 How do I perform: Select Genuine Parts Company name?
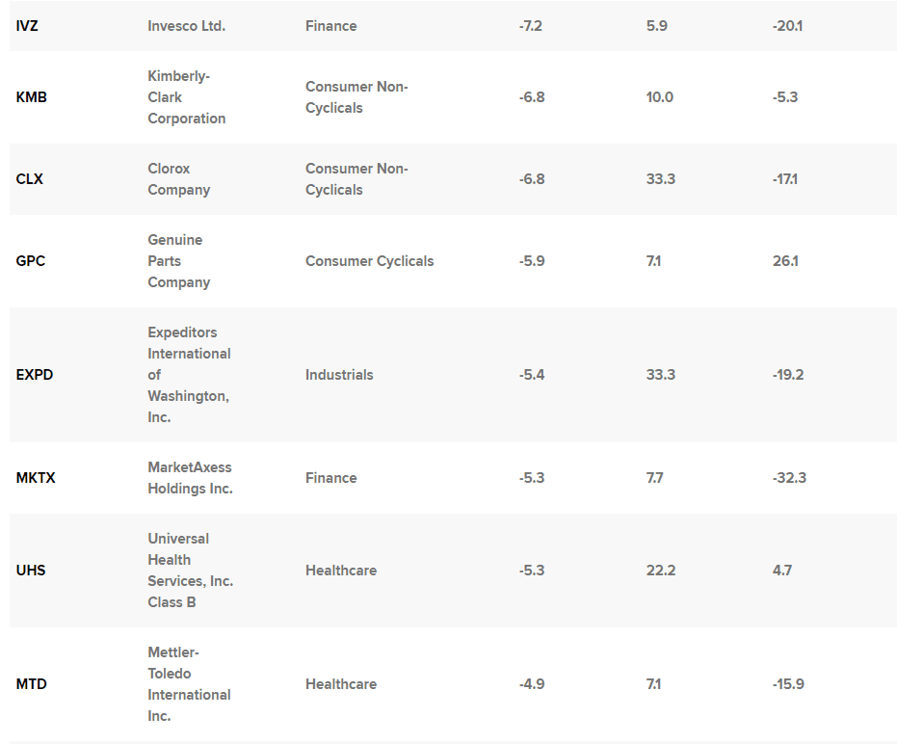pyautogui.click(x=178, y=261)
